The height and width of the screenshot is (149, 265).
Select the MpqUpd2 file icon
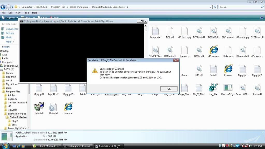53,88
